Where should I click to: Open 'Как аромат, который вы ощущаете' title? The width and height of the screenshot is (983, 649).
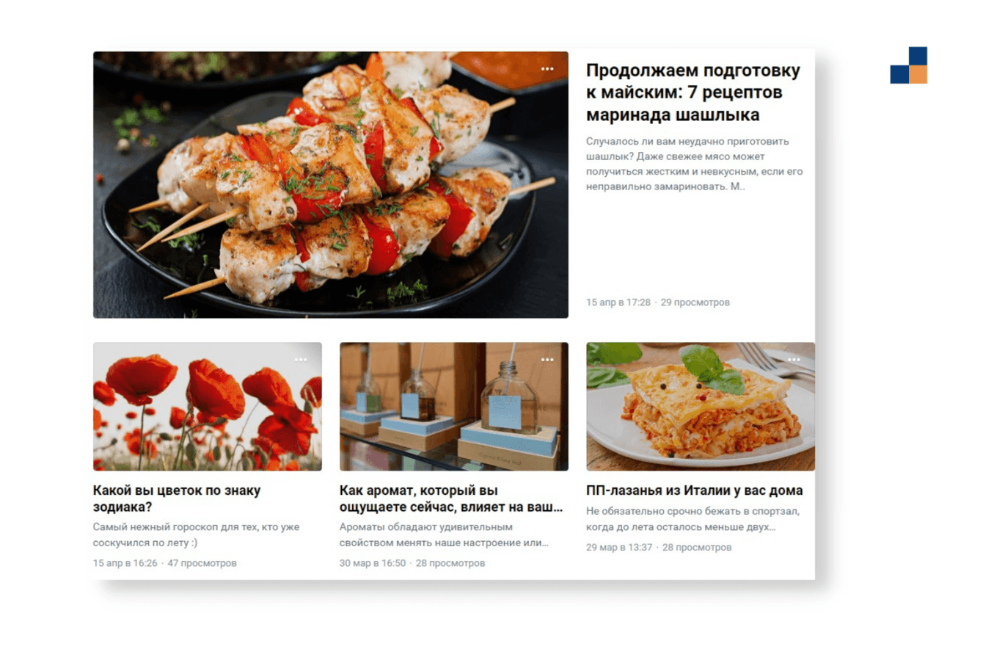tap(451, 498)
